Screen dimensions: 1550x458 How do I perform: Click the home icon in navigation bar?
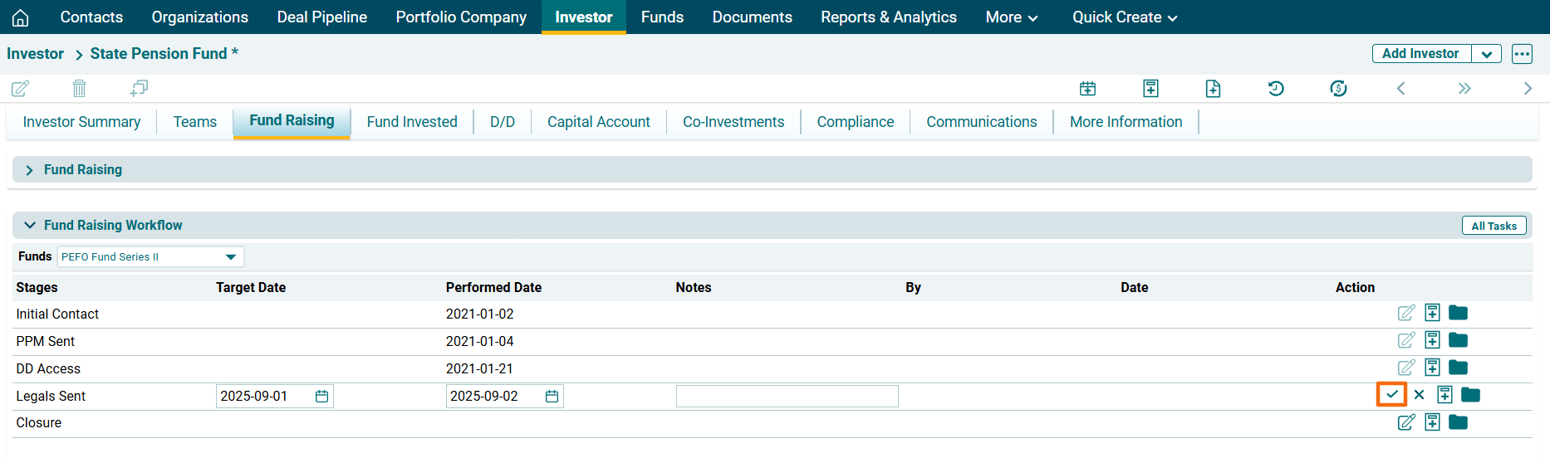point(21,17)
